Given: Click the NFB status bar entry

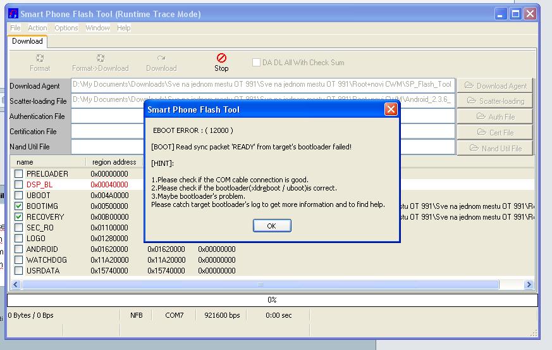Looking at the screenshot, I should click(137, 315).
